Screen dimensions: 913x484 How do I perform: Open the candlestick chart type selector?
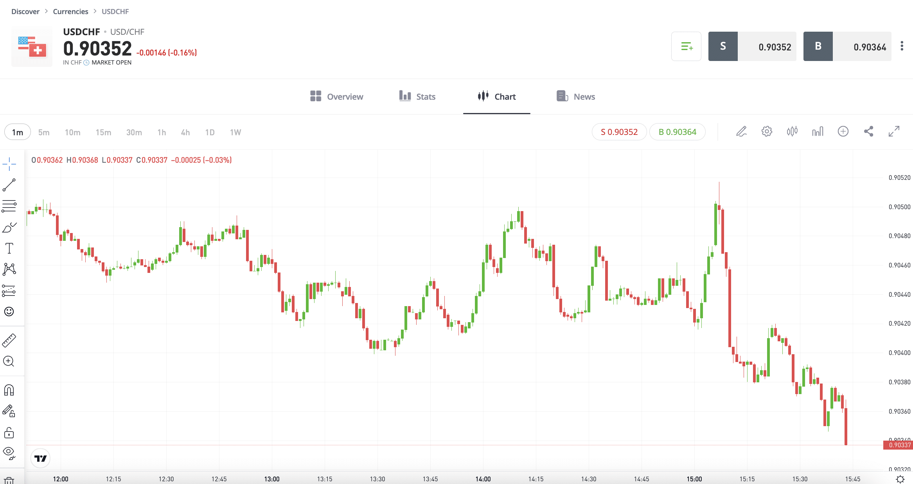point(792,131)
